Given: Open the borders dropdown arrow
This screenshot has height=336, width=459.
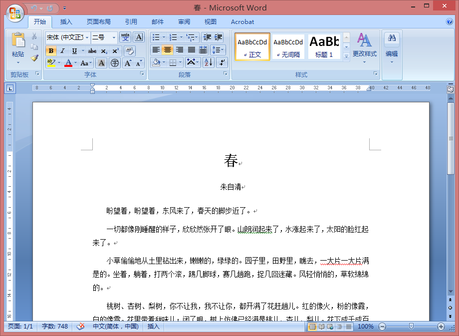Looking at the screenshot, I should (x=180, y=62).
